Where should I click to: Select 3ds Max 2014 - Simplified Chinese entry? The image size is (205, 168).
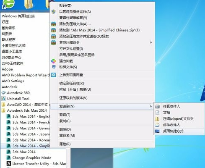[25, 146]
